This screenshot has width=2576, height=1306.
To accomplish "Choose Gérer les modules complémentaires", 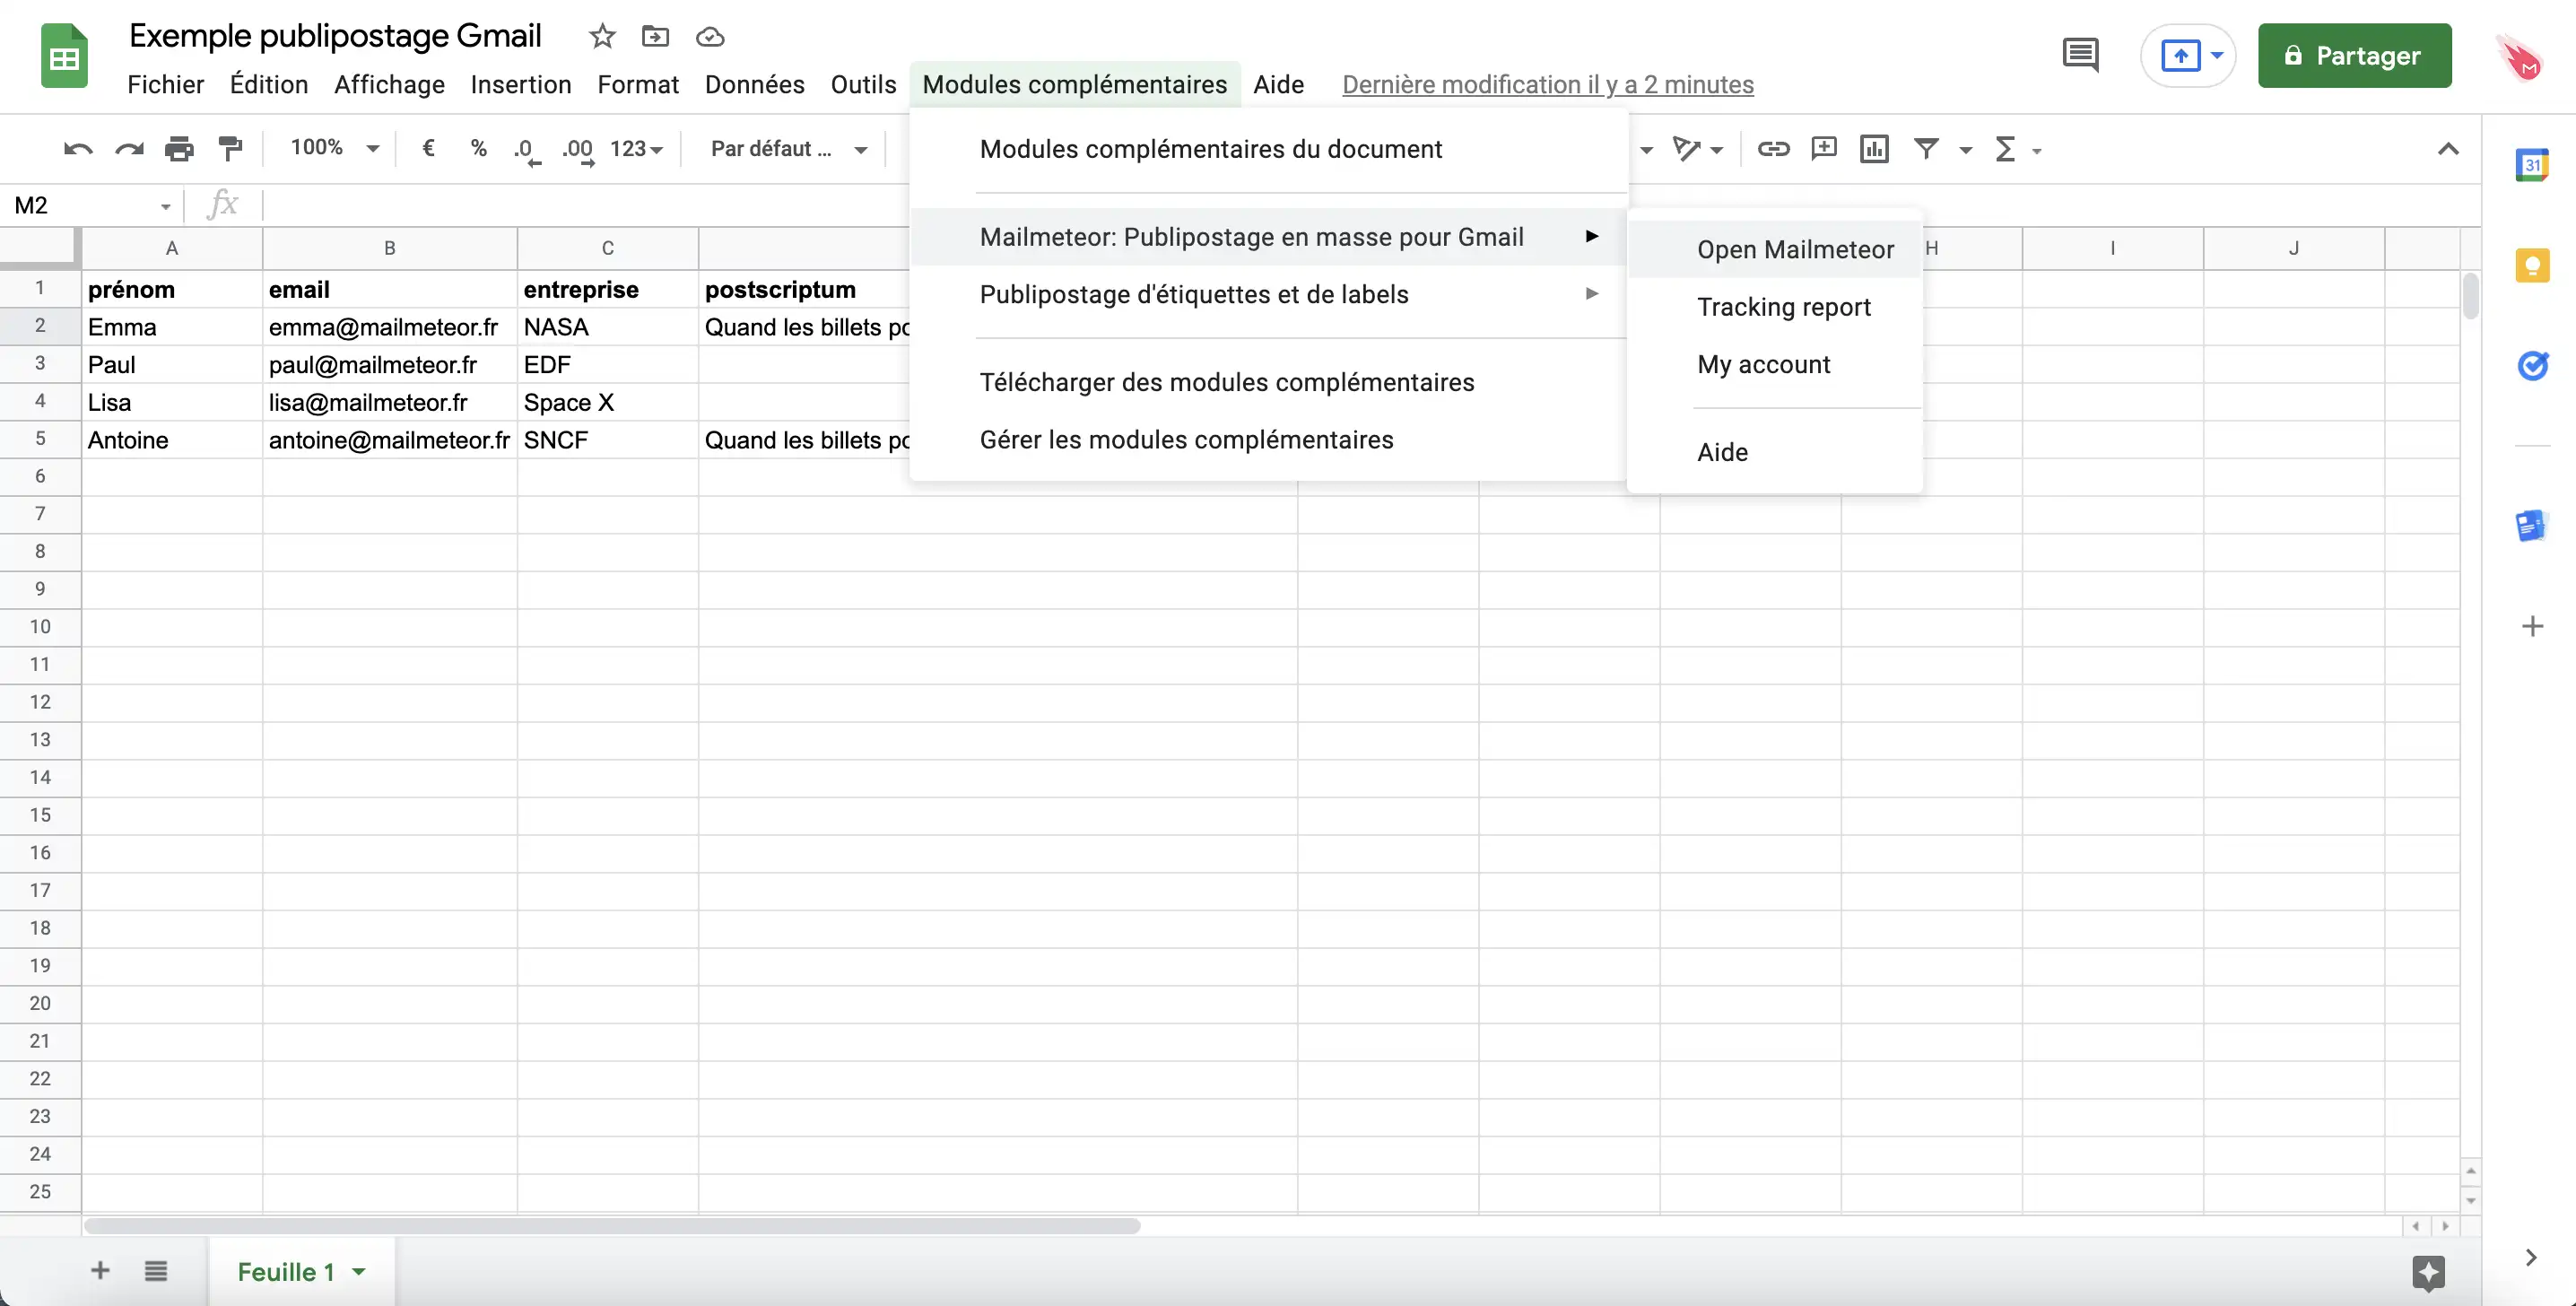I will (1267, 439).
